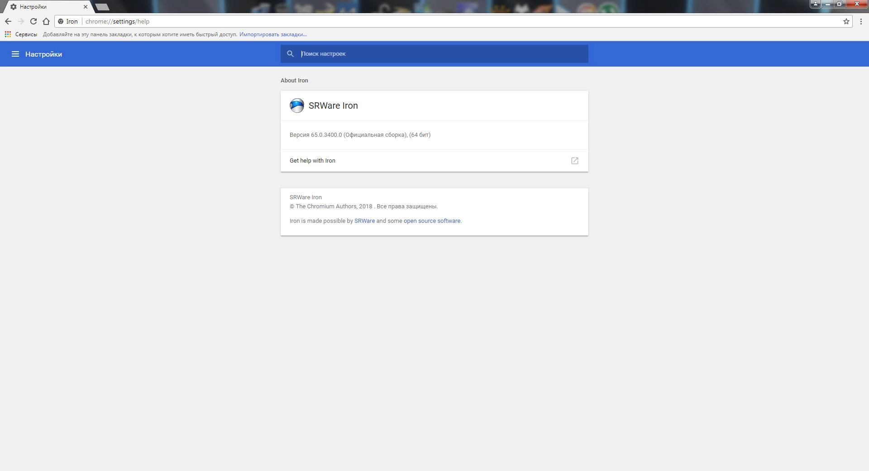869x471 pixels.
Task: Bookmark this page with the star icon
Action: coord(846,21)
